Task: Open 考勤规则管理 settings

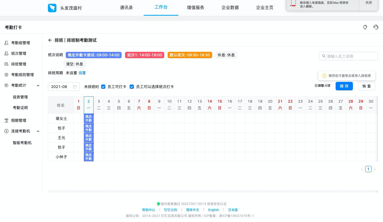Action: (x=23, y=75)
